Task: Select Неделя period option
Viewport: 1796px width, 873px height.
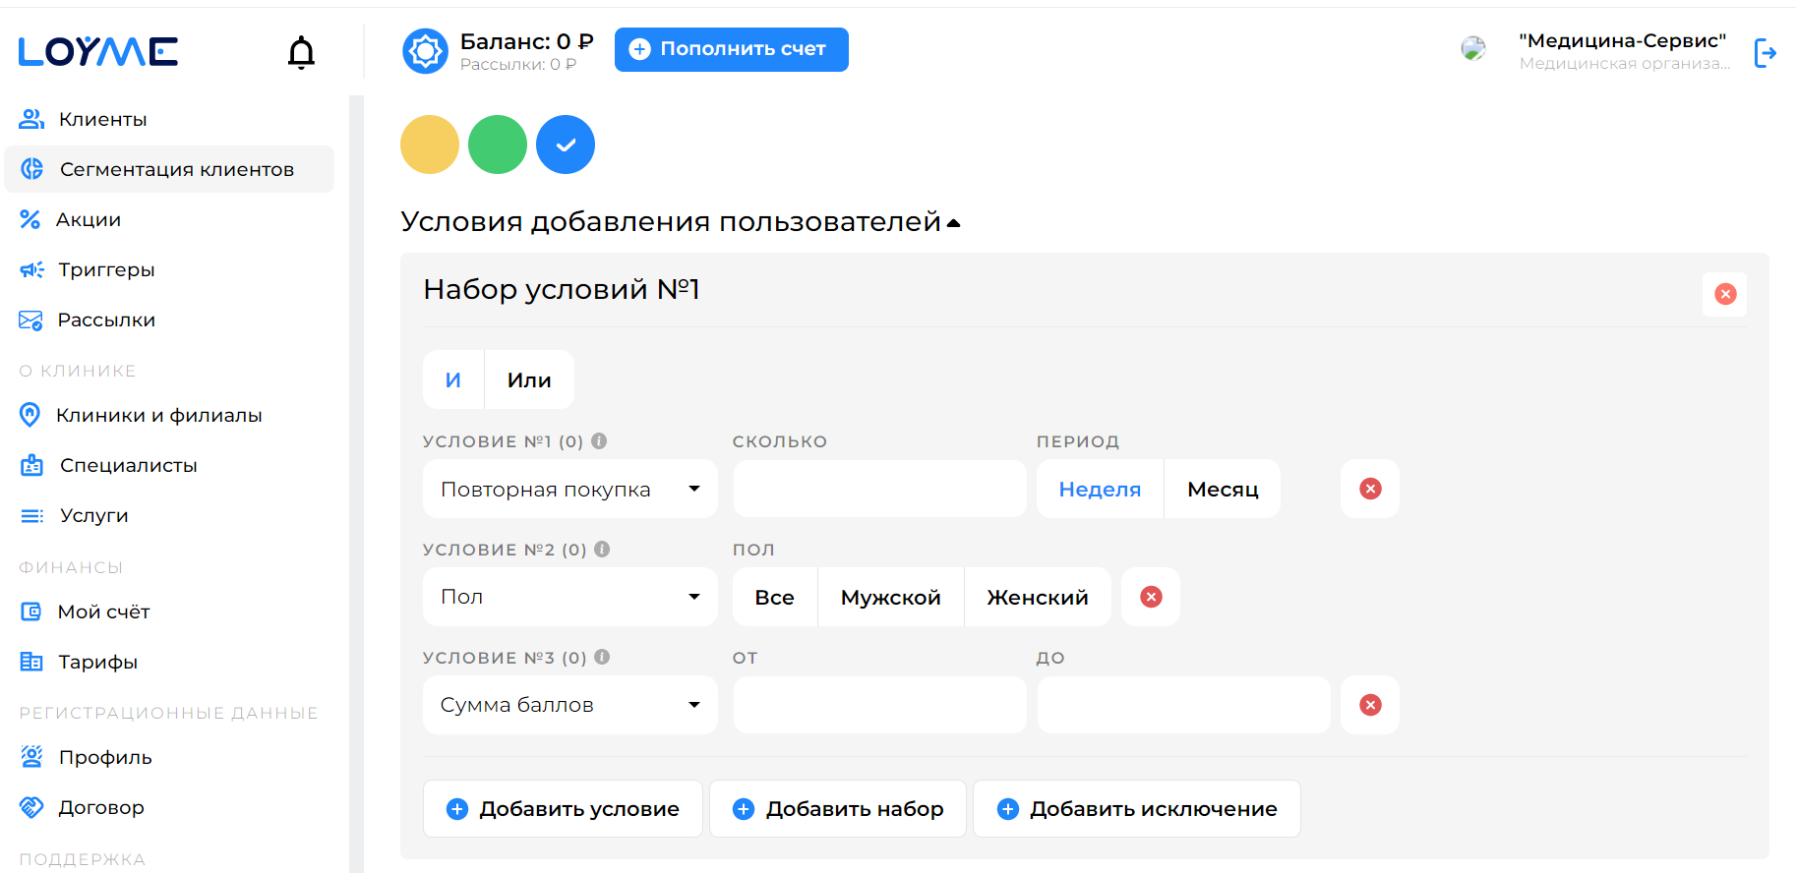Action: pos(1100,489)
